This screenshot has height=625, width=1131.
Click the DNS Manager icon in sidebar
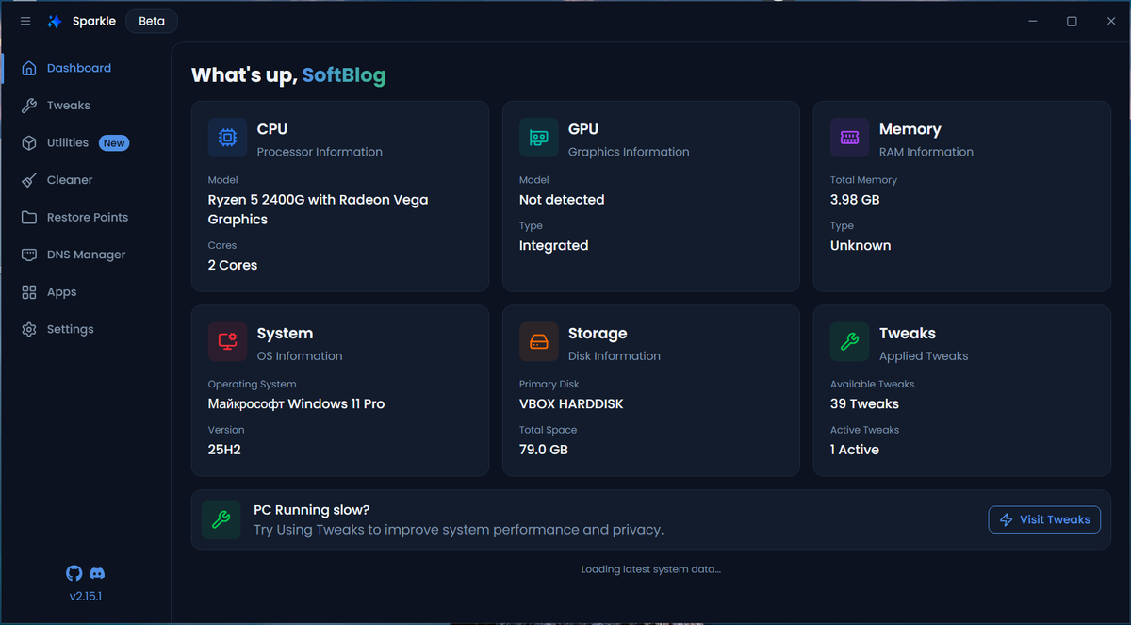pyautogui.click(x=29, y=255)
